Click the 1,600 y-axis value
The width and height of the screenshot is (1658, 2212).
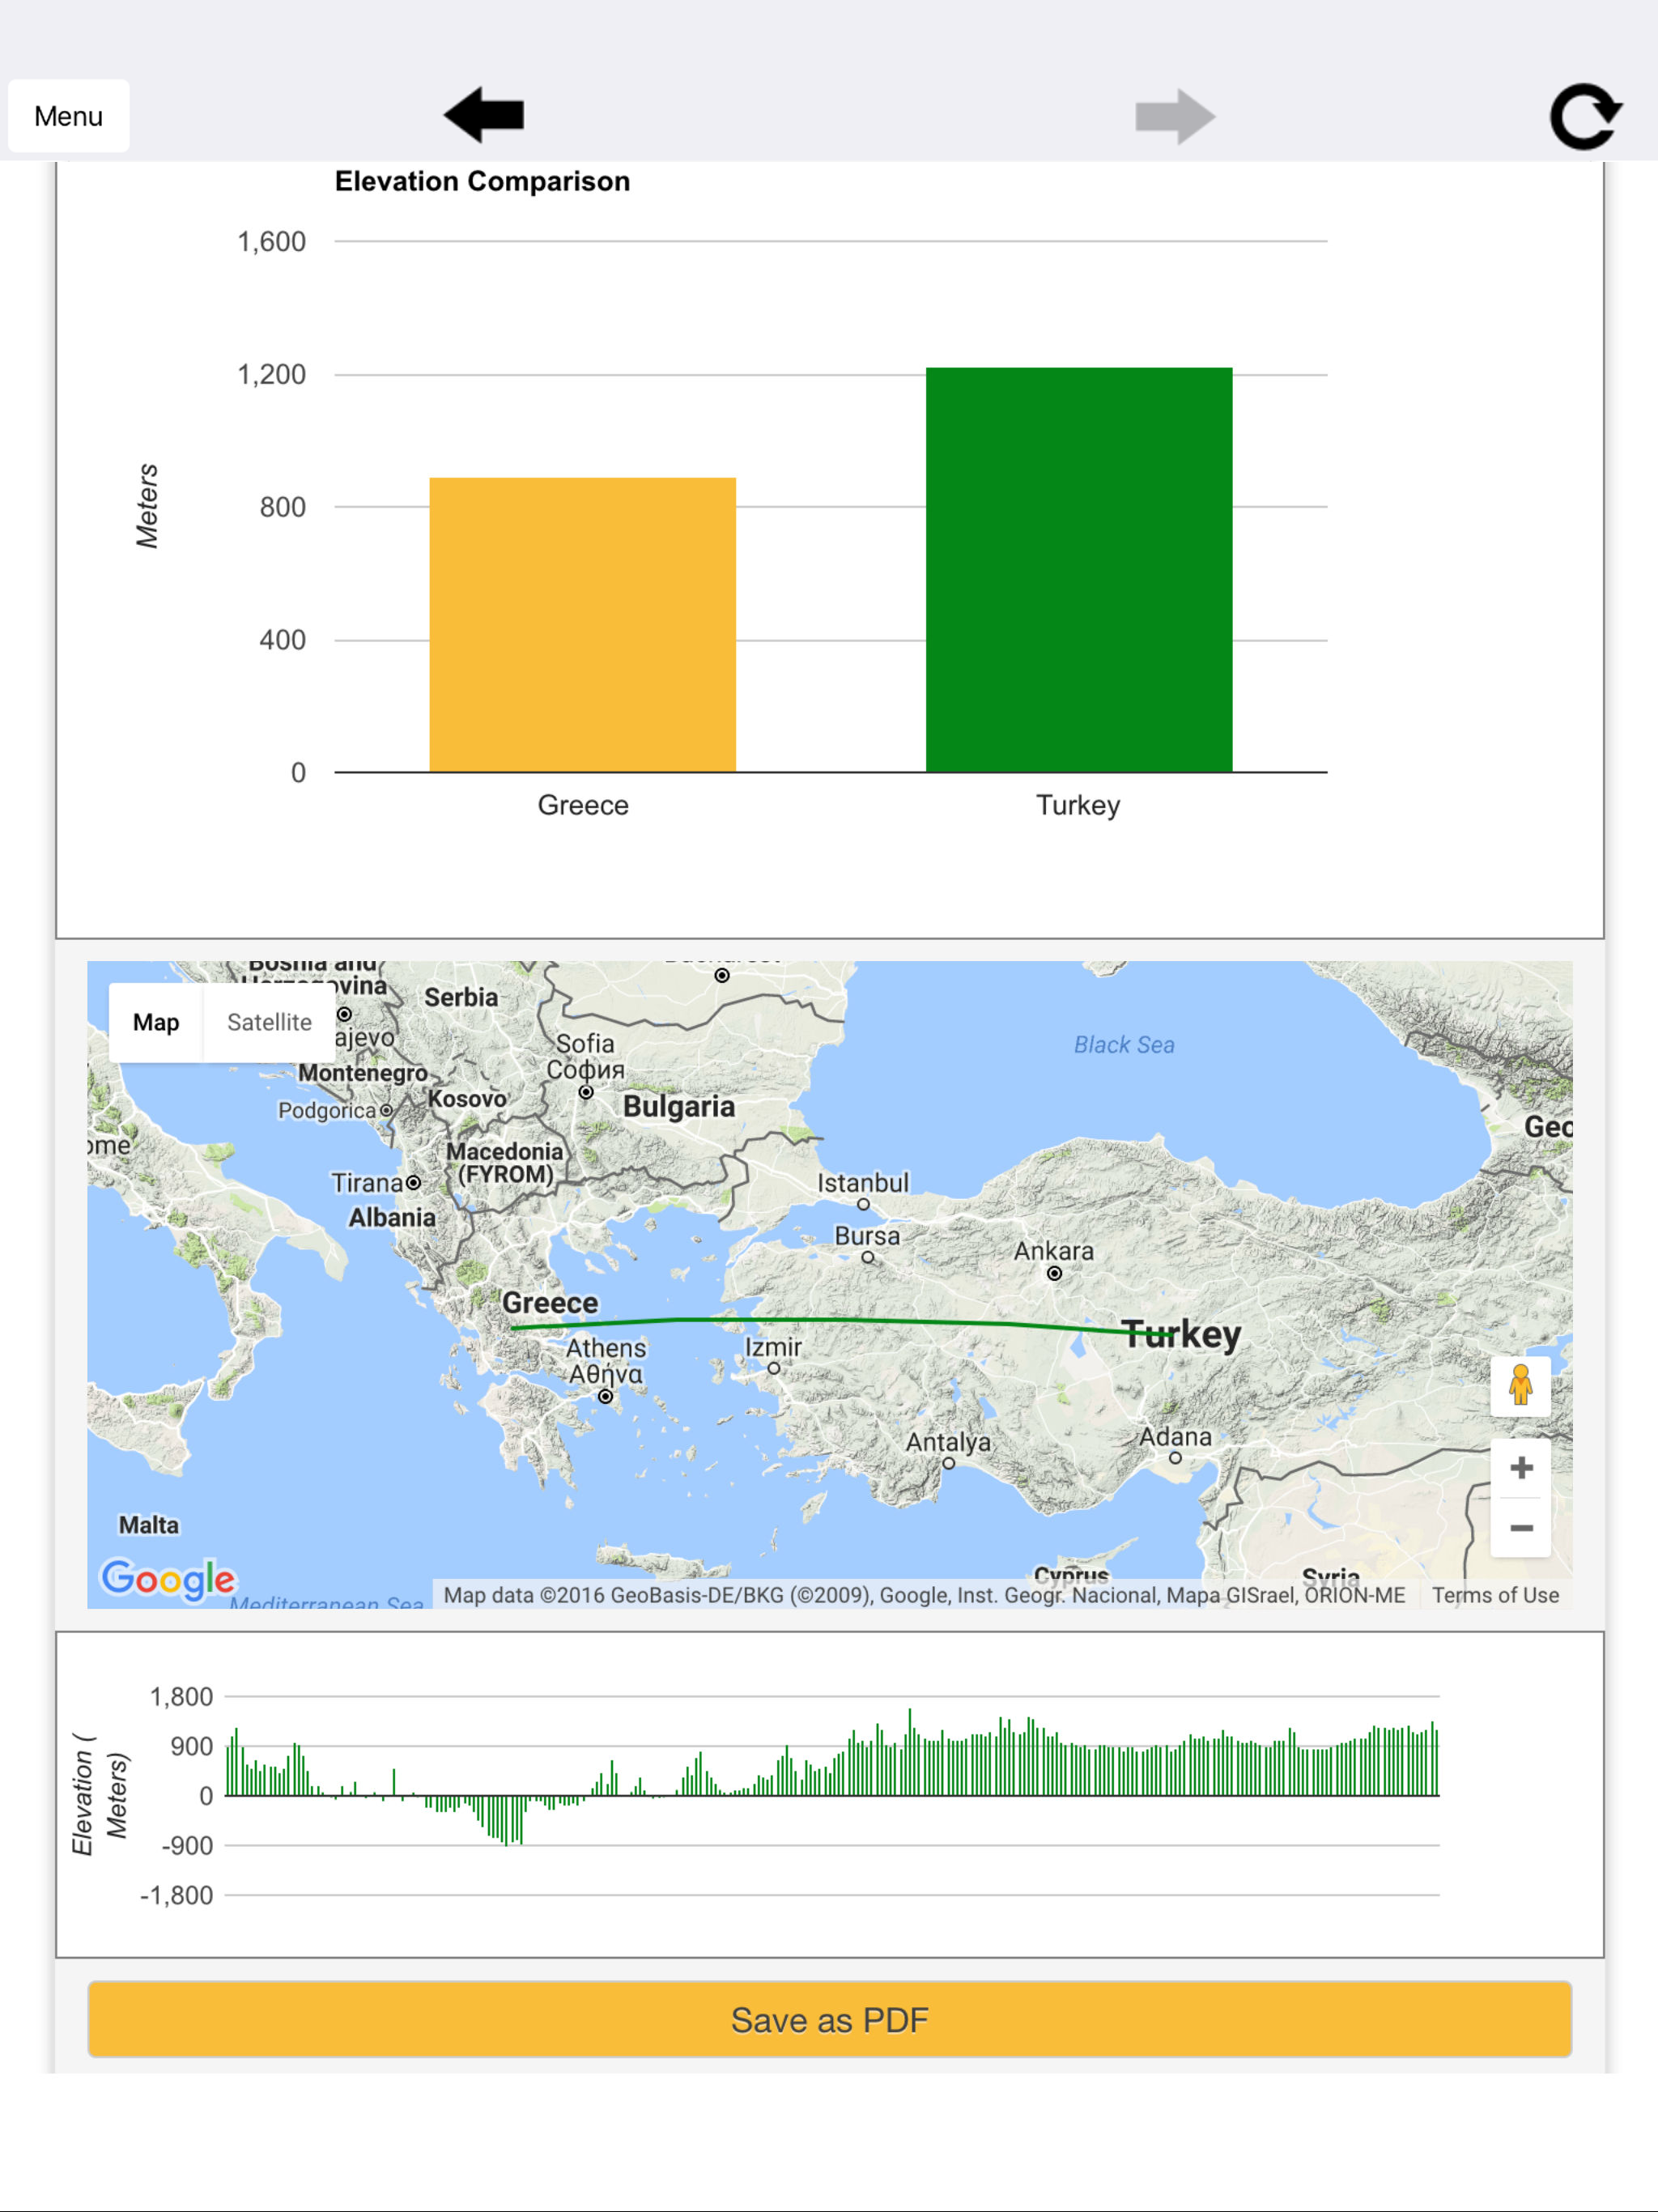coord(271,242)
